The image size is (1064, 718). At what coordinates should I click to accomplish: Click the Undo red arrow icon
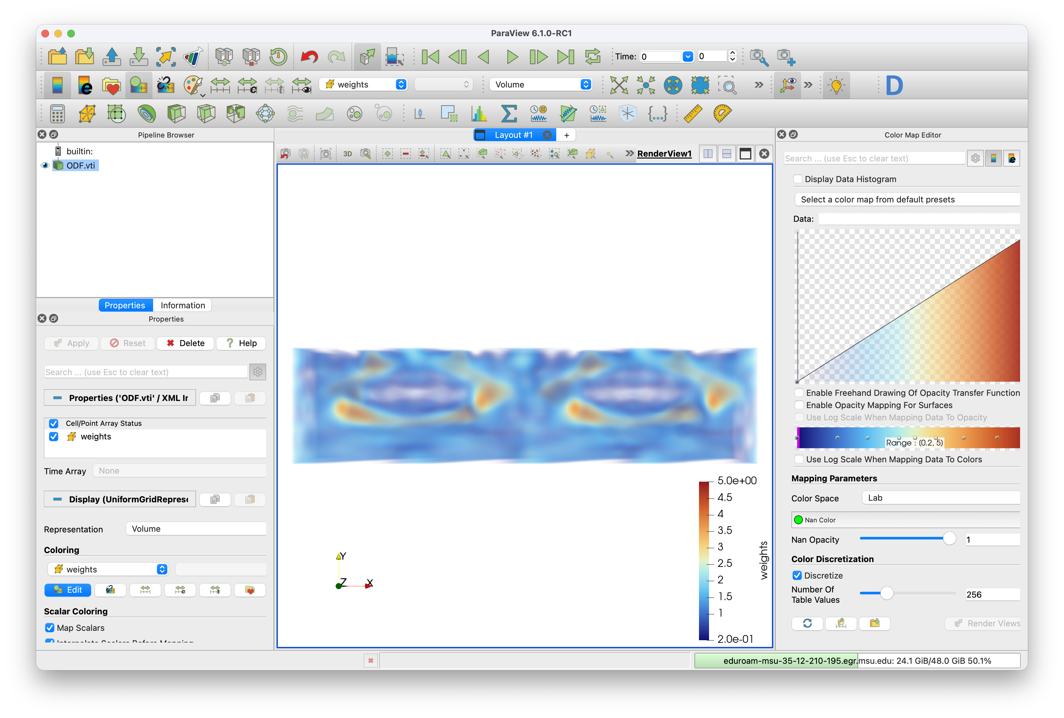pos(309,57)
